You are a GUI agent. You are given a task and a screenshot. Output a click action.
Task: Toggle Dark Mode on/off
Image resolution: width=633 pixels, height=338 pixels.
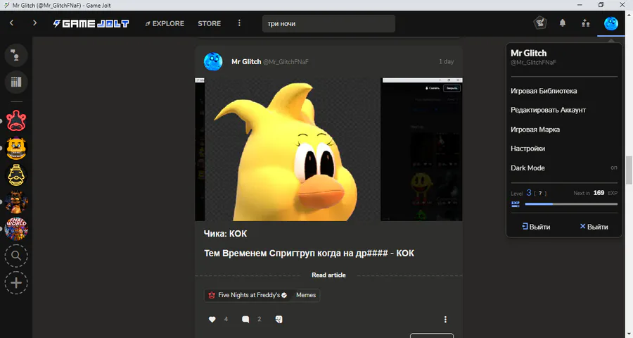tap(564, 168)
